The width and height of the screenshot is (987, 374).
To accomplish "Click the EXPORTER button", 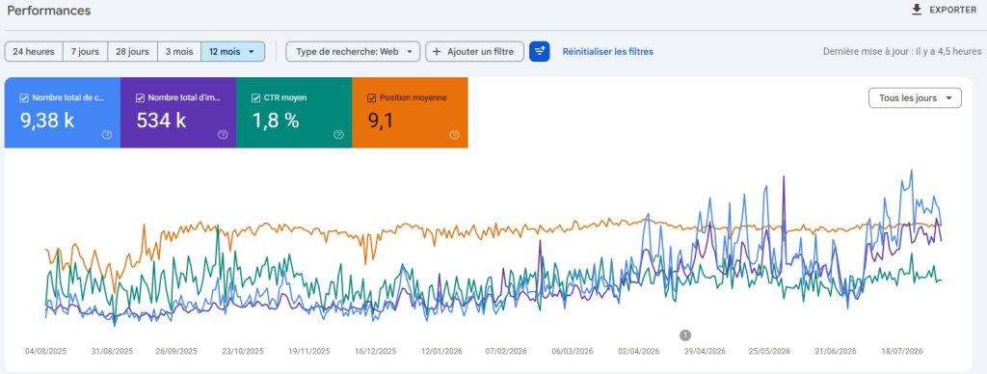I will click(945, 10).
